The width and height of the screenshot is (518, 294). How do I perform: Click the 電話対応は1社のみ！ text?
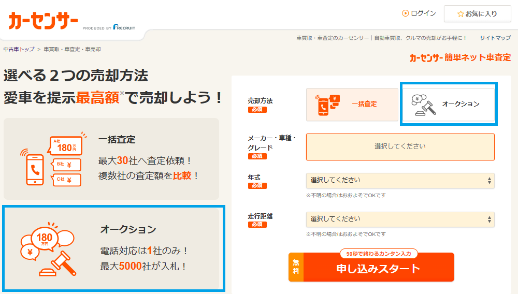[x=144, y=251]
